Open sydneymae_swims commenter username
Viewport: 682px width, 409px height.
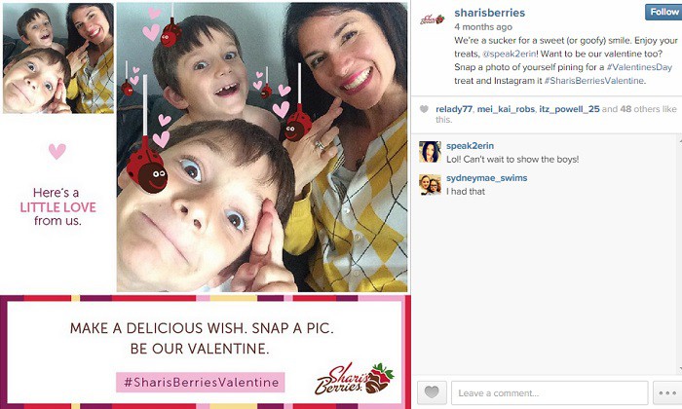(x=487, y=178)
